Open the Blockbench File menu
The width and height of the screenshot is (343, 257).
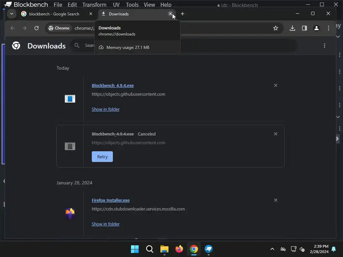coord(58,5)
